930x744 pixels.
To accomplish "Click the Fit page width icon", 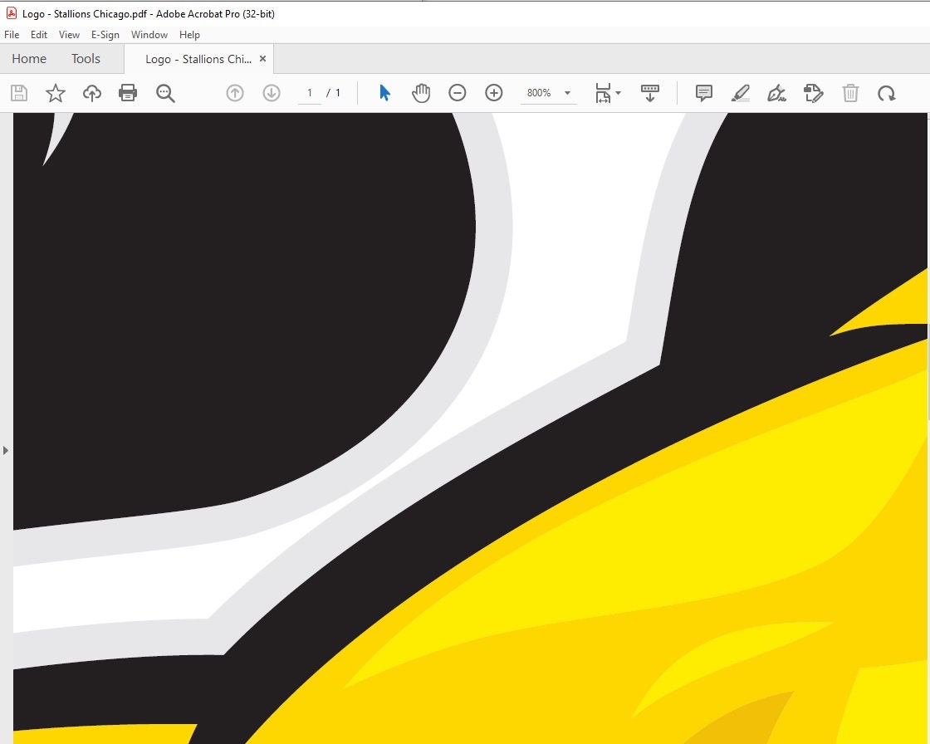I will (603, 93).
